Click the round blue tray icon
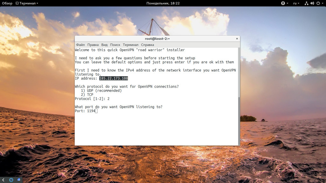Image resolution: width=326 pixels, height=183 pixels. click(x=11, y=180)
